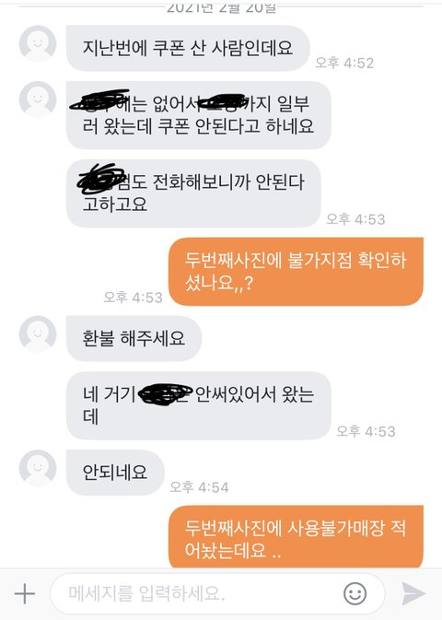
Task: Tap avatar next to redacted location message
Action: click(x=38, y=99)
